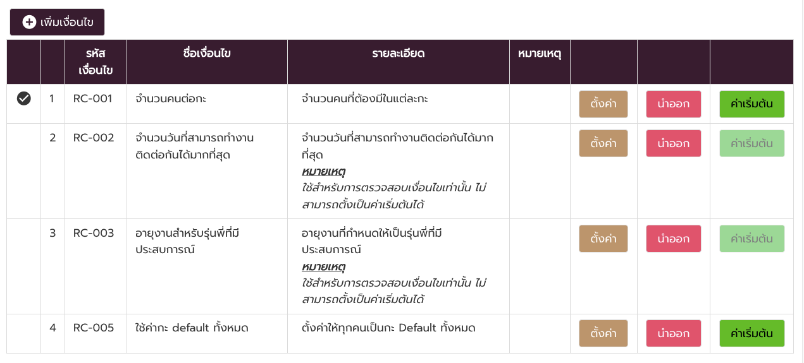Open ตั้งค่า for RC-002

point(603,143)
